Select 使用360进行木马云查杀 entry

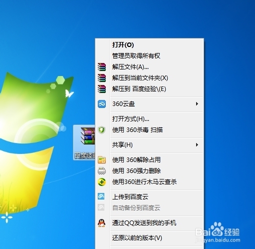click(149, 182)
